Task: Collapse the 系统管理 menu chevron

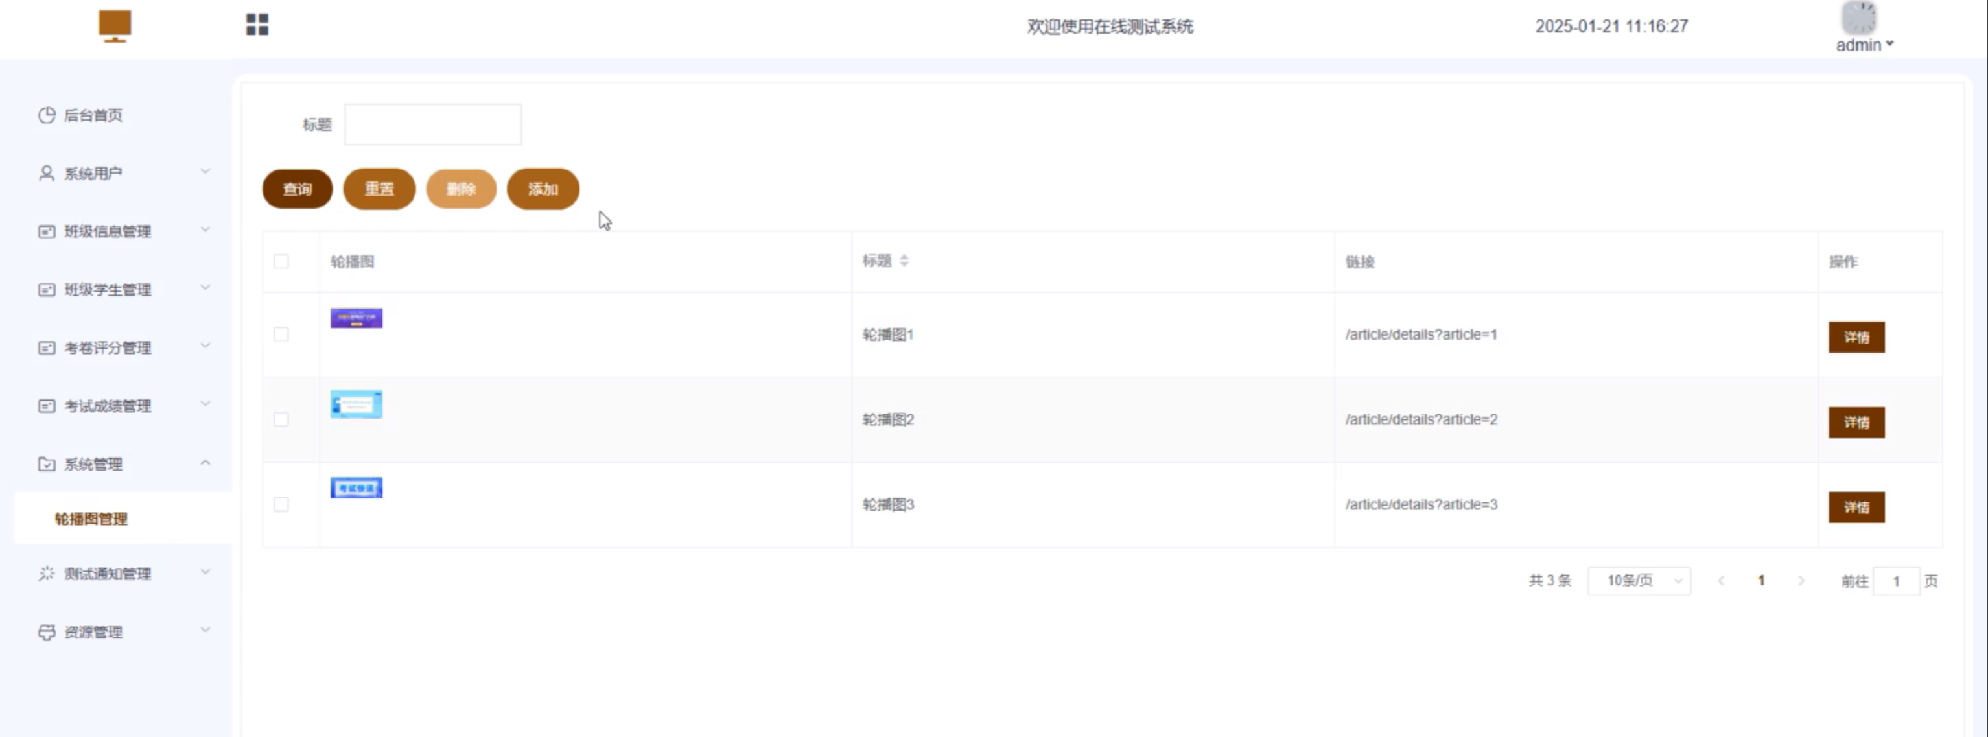Action: (x=205, y=463)
